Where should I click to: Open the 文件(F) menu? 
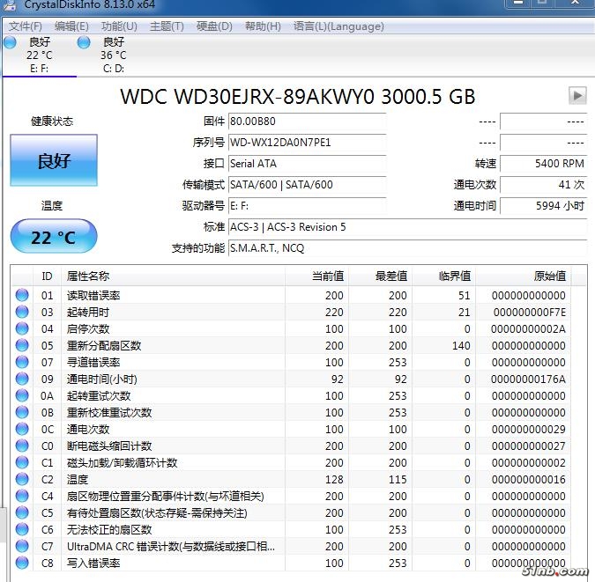(26, 26)
